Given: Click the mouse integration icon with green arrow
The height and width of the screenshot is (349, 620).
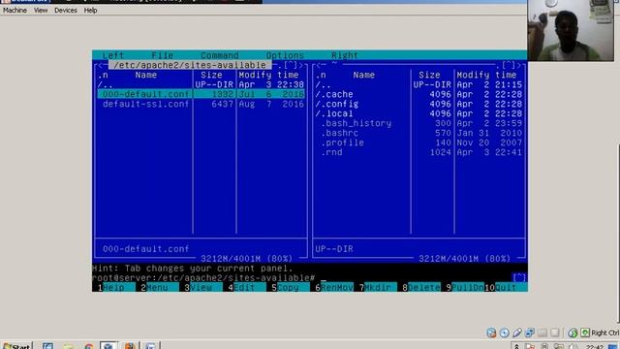Looking at the screenshot, I should [573, 333].
